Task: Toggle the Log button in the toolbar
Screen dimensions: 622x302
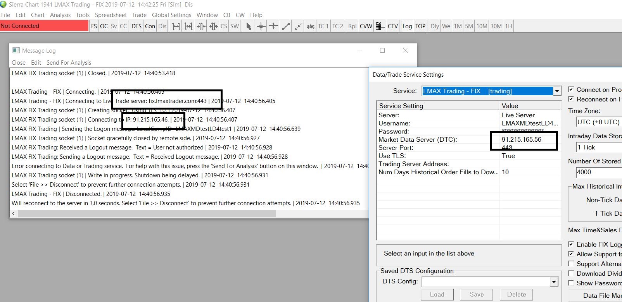Action: pos(407,26)
